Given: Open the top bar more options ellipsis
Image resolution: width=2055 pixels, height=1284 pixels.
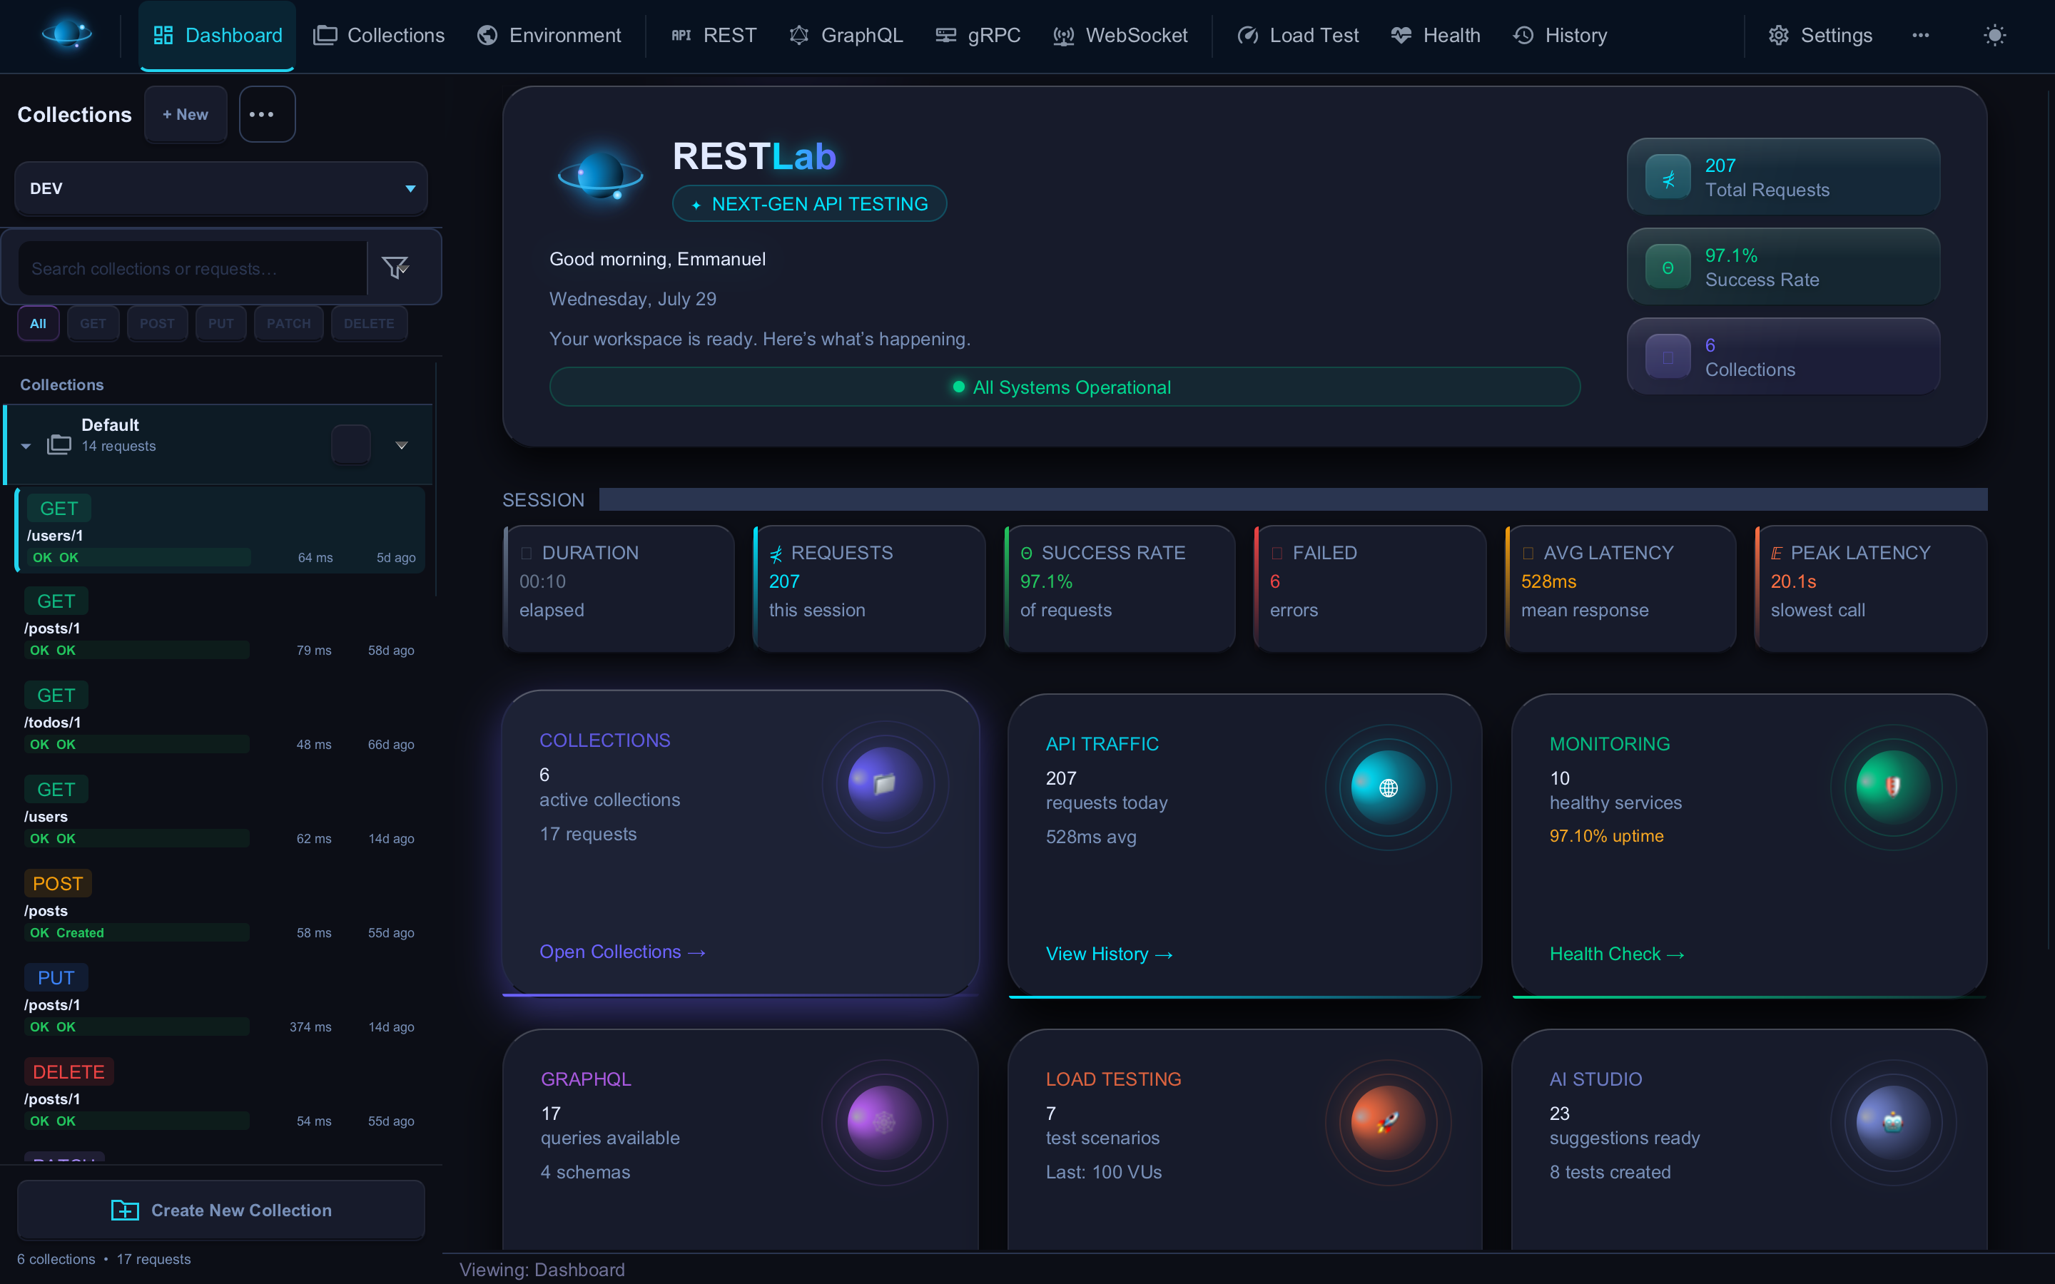Looking at the screenshot, I should coord(1920,36).
